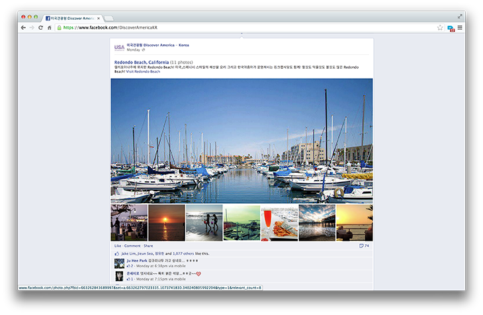The width and height of the screenshot is (483, 315).
Task: Open a new tab next to Discover America tab
Action: click(x=109, y=18)
